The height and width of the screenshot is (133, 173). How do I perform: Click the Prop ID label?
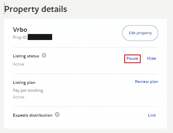pos(20,37)
